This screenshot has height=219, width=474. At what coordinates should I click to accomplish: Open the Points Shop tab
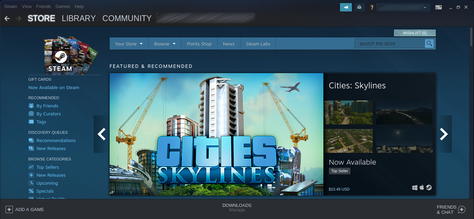(x=199, y=44)
